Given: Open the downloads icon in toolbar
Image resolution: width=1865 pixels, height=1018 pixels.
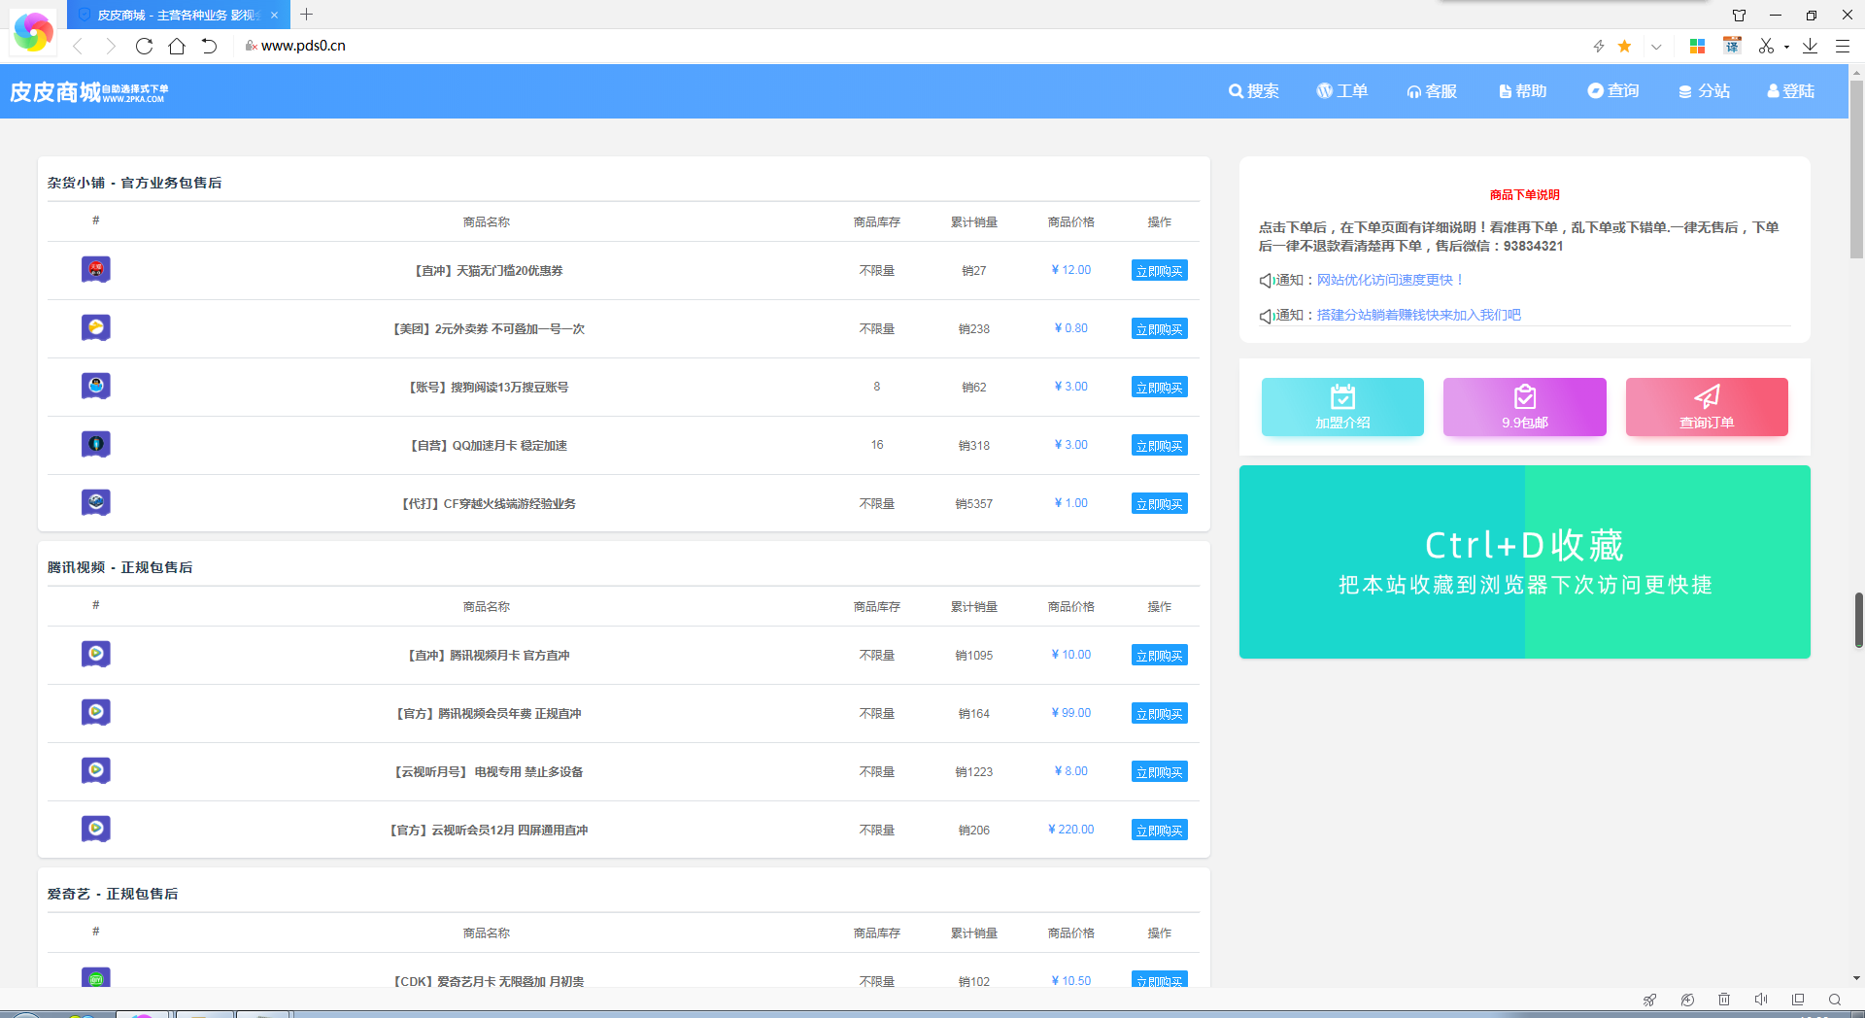Looking at the screenshot, I should pos(1811,46).
